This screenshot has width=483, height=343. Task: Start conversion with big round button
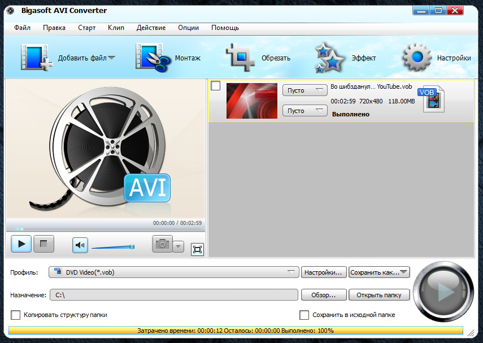coord(443,291)
